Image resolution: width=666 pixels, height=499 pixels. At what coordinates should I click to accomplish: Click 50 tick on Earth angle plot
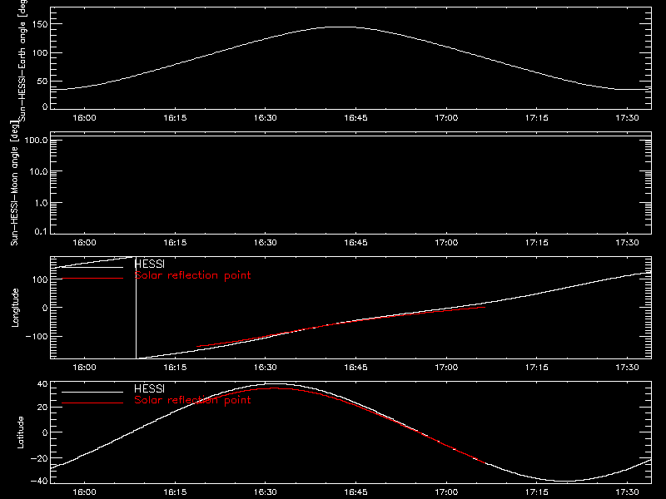pyautogui.click(x=42, y=81)
